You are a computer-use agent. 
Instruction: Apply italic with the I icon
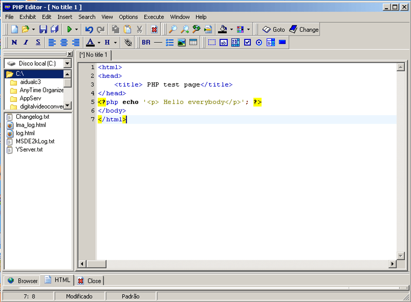coord(26,42)
